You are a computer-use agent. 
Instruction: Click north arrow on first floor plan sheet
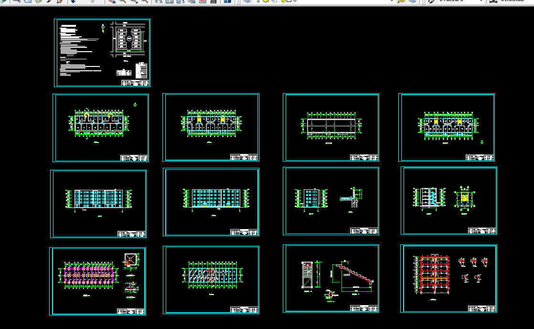[x=135, y=105]
